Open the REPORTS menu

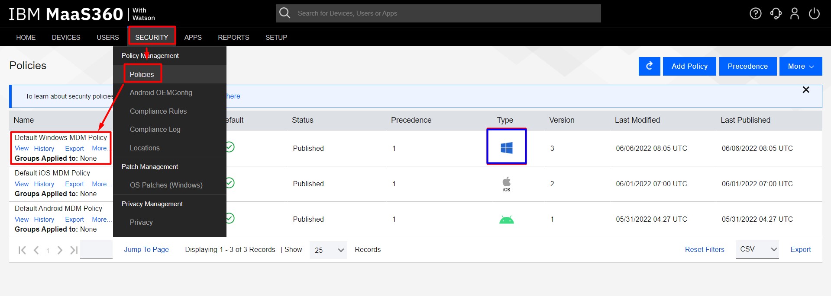[x=233, y=37]
